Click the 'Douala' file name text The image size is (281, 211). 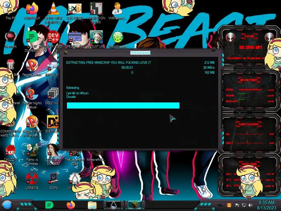(x=71, y=97)
